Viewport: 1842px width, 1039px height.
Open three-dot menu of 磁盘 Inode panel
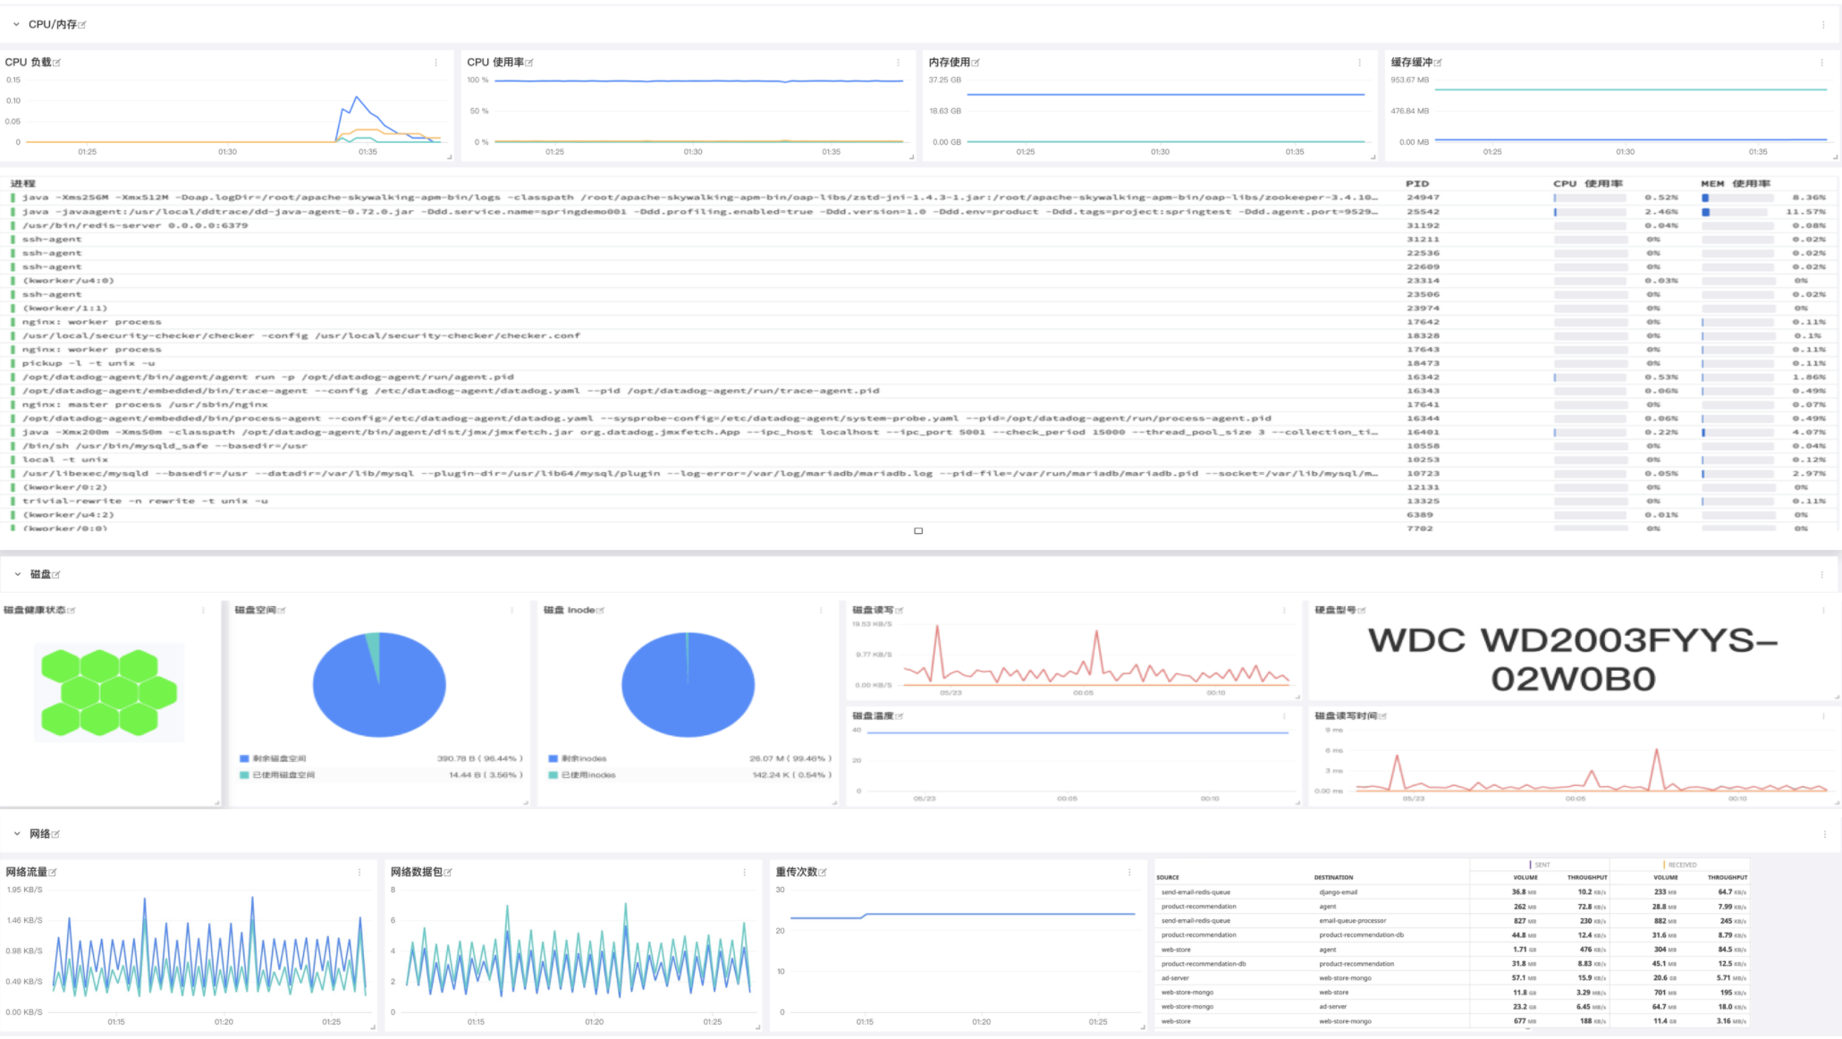point(821,611)
